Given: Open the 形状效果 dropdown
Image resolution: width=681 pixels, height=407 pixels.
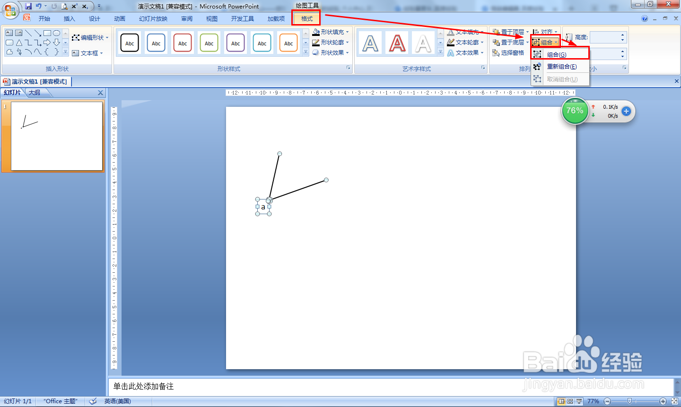Looking at the screenshot, I should tap(331, 52).
